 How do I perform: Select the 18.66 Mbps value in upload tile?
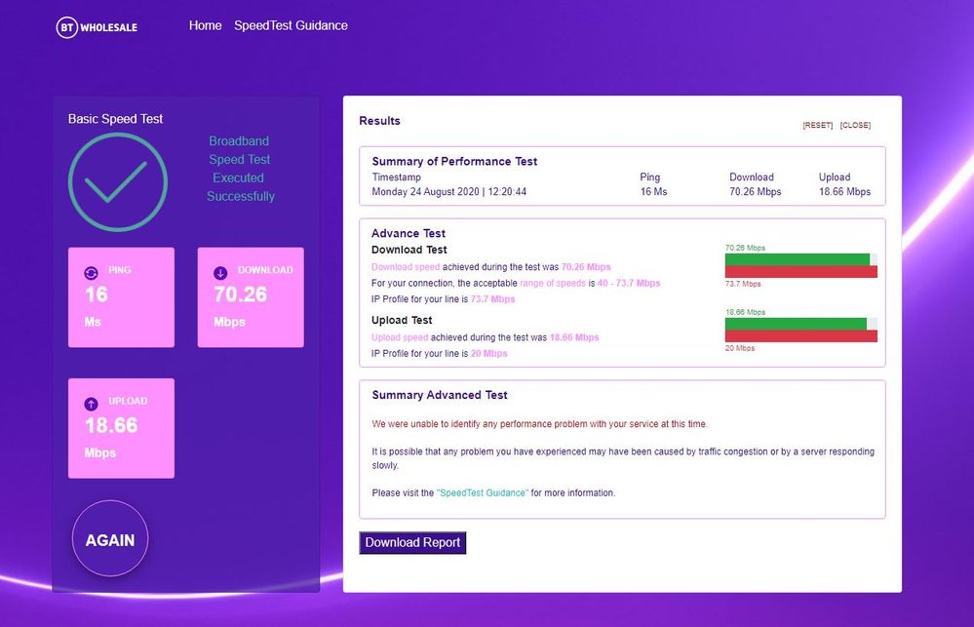point(111,425)
